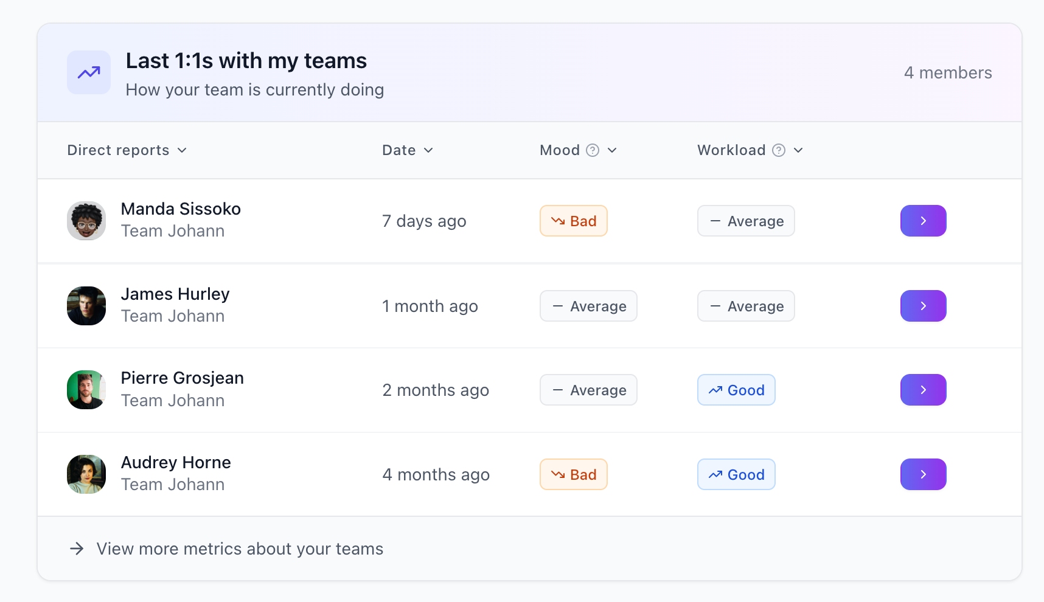Click the trending chart icon in header
The image size is (1044, 602).
[88, 72]
